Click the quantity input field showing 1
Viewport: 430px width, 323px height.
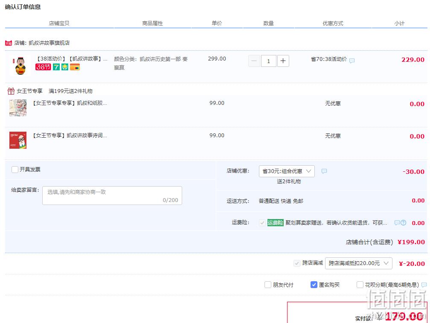268,61
